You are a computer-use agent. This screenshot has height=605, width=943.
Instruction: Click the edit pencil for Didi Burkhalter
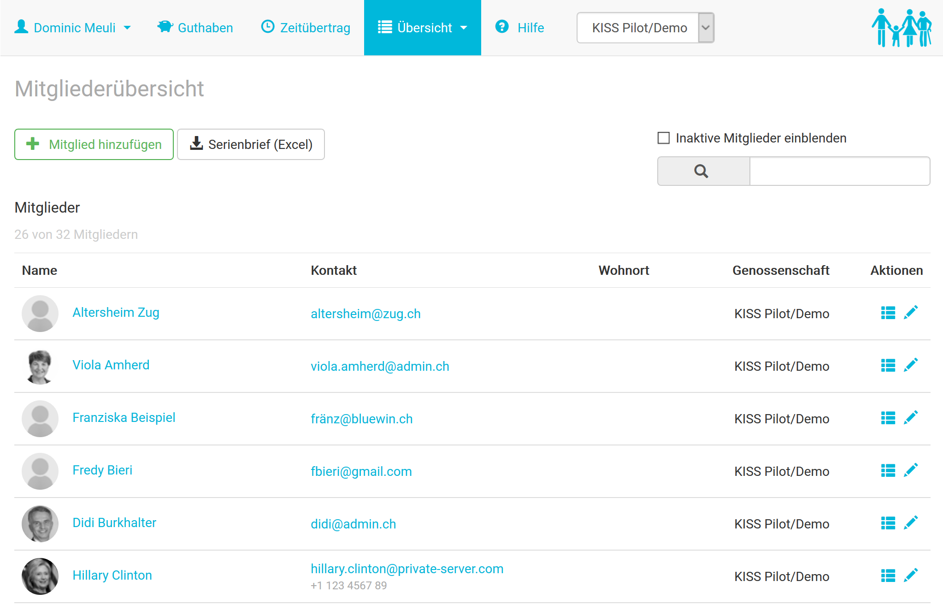tap(911, 523)
